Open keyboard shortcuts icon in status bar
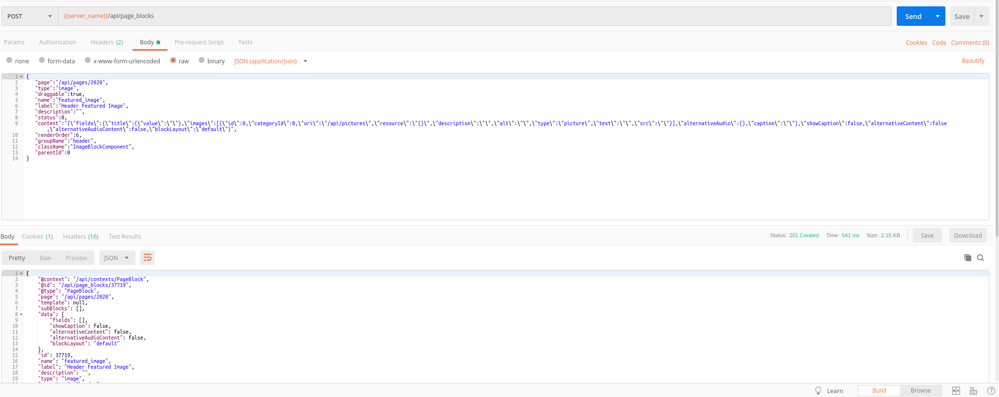The height and width of the screenshot is (397, 999). [973, 391]
